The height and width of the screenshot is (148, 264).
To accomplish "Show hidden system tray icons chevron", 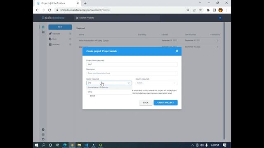I will 193,145.
